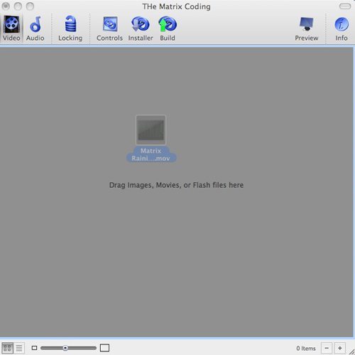355x355 pixels.
Task: Remove item with the minus button
Action: point(327,348)
